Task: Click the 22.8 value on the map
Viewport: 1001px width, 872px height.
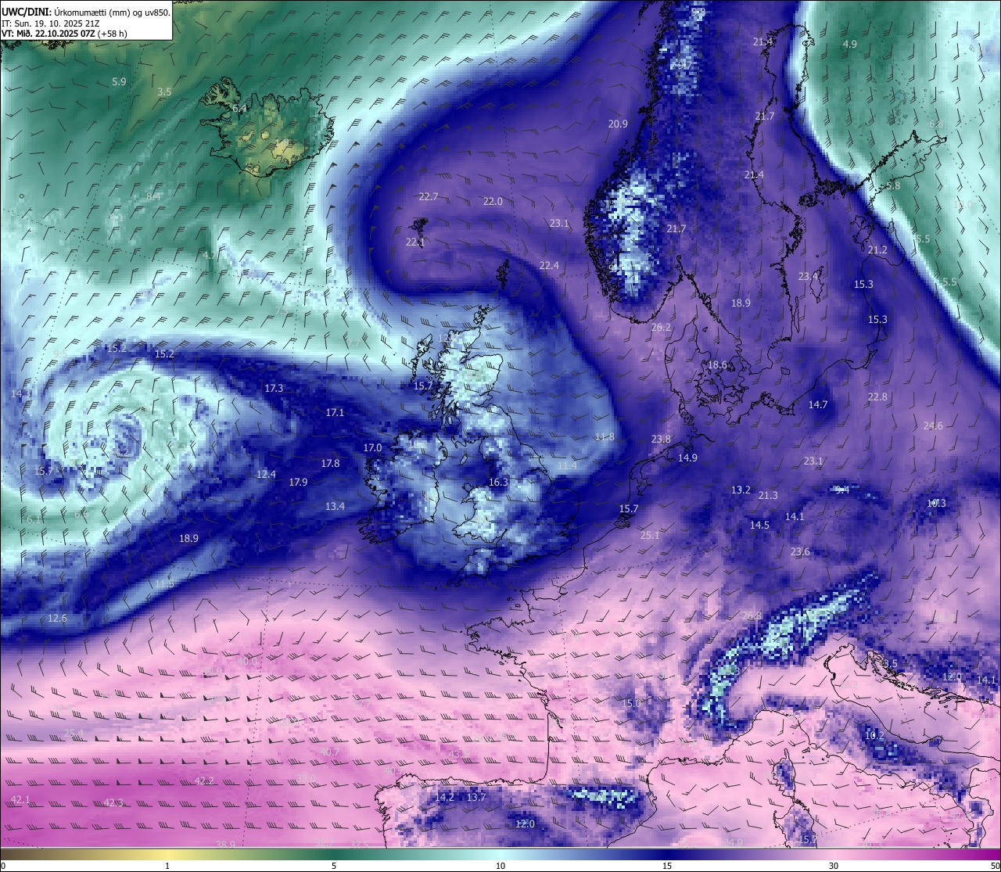Action: pyautogui.click(x=877, y=397)
